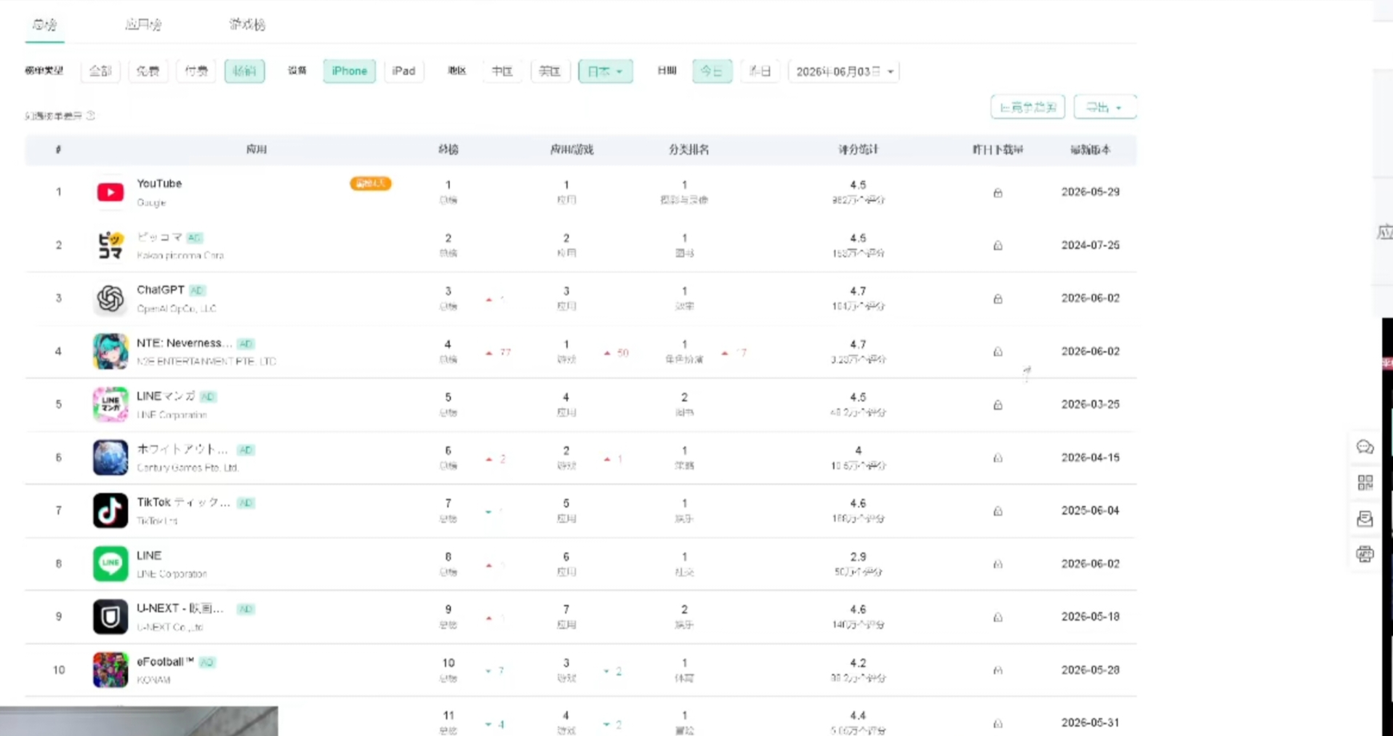Open the 日本 region dropdown

tap(606, 71)
